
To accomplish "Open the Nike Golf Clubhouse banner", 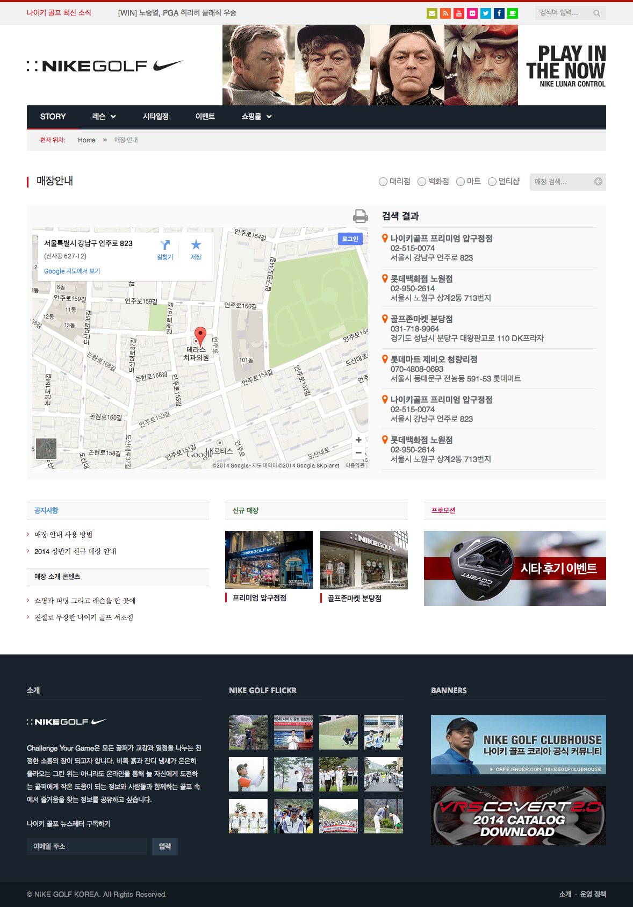I will click(x=519, y=745).
